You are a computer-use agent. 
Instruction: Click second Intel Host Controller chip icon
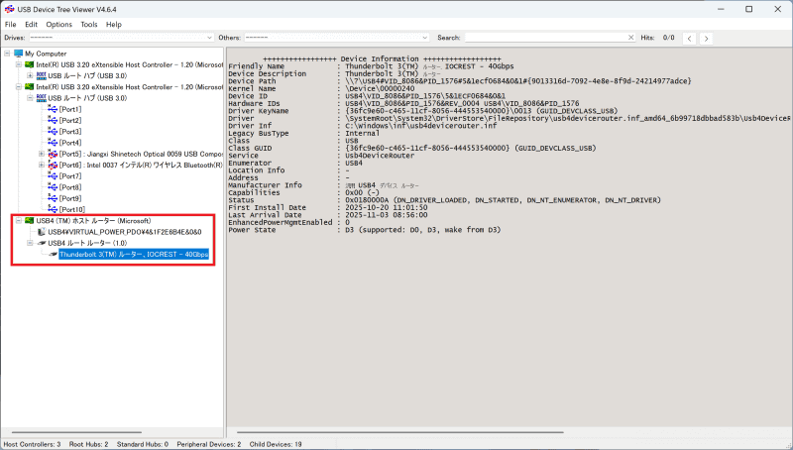click(x=30, y=86)
